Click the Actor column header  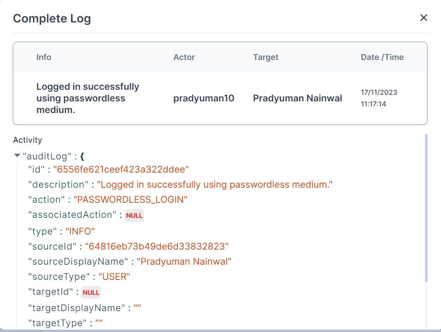184,57
